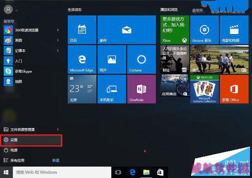
Task: Open the Mail (邮件) tile
Action: tap(126, 29)
